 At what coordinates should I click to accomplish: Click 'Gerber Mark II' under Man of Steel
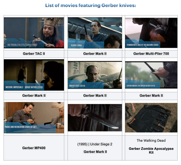(x=95, y=96)
